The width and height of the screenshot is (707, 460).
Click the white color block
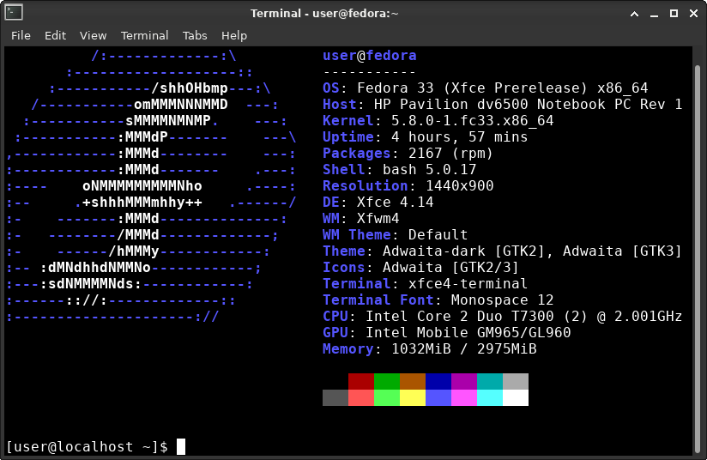pos(516,397)
